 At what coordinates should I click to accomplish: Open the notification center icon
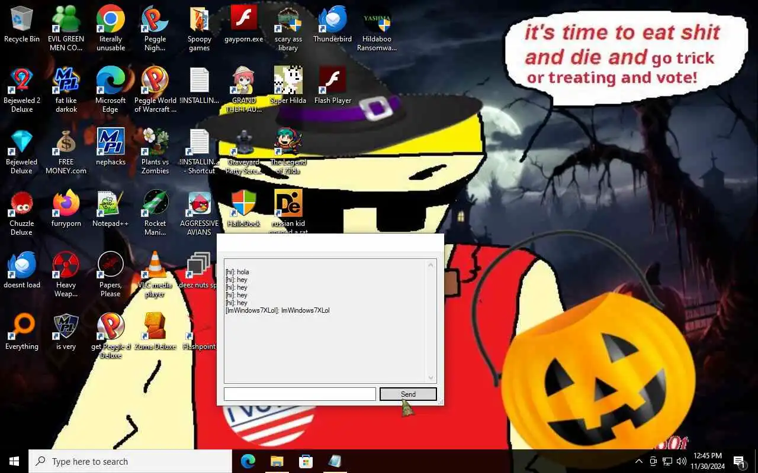point(740,461)
